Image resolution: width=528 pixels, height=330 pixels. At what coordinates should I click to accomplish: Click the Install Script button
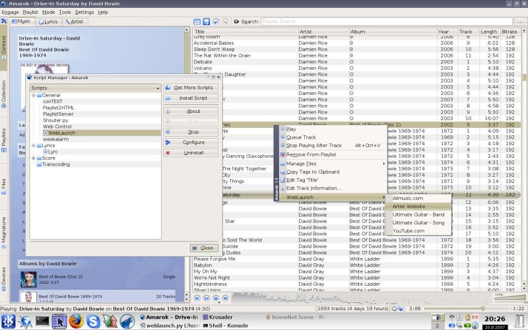(191, 98)
